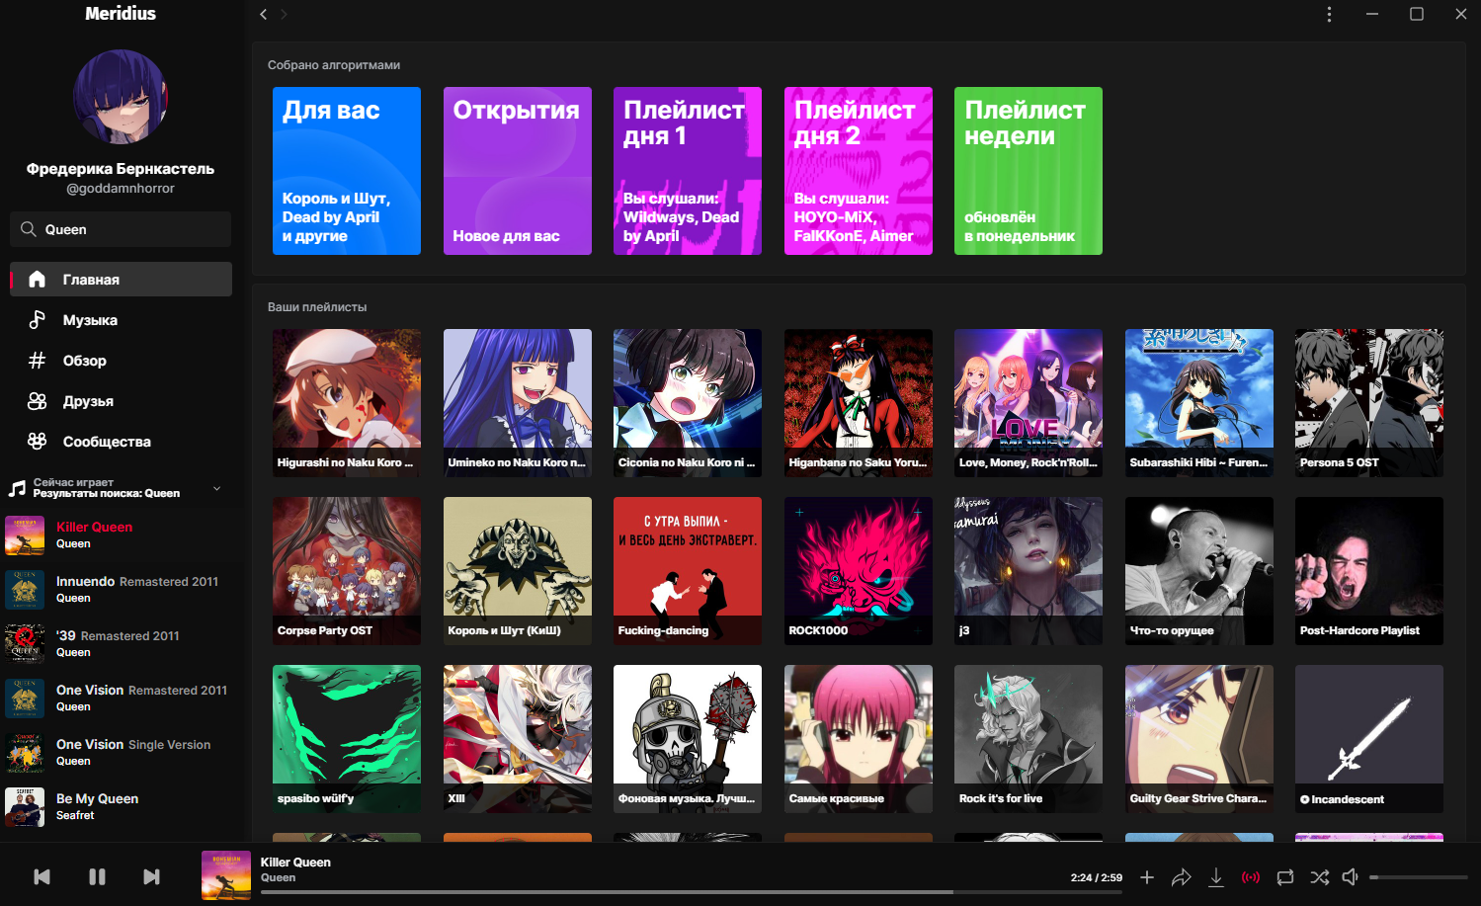Open the Incandescent playlist
1481x906 pixels.
click(x=1369, y=739)
